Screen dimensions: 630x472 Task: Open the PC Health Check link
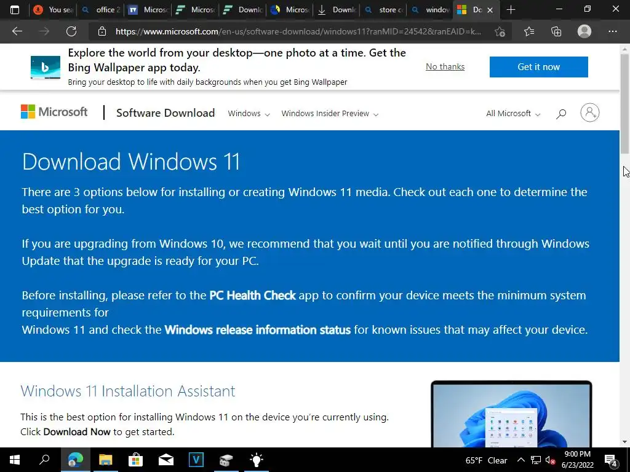pyautogui.click(x=252, y=296)
